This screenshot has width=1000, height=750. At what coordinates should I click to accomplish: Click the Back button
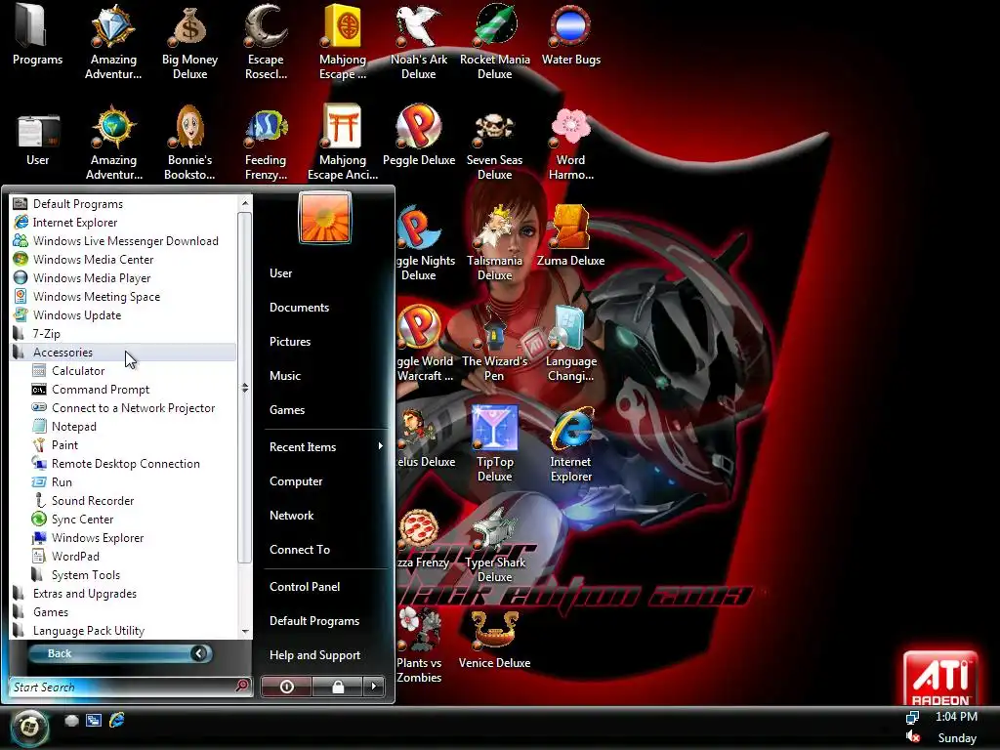pyautogui.click(x=120, y=653)
